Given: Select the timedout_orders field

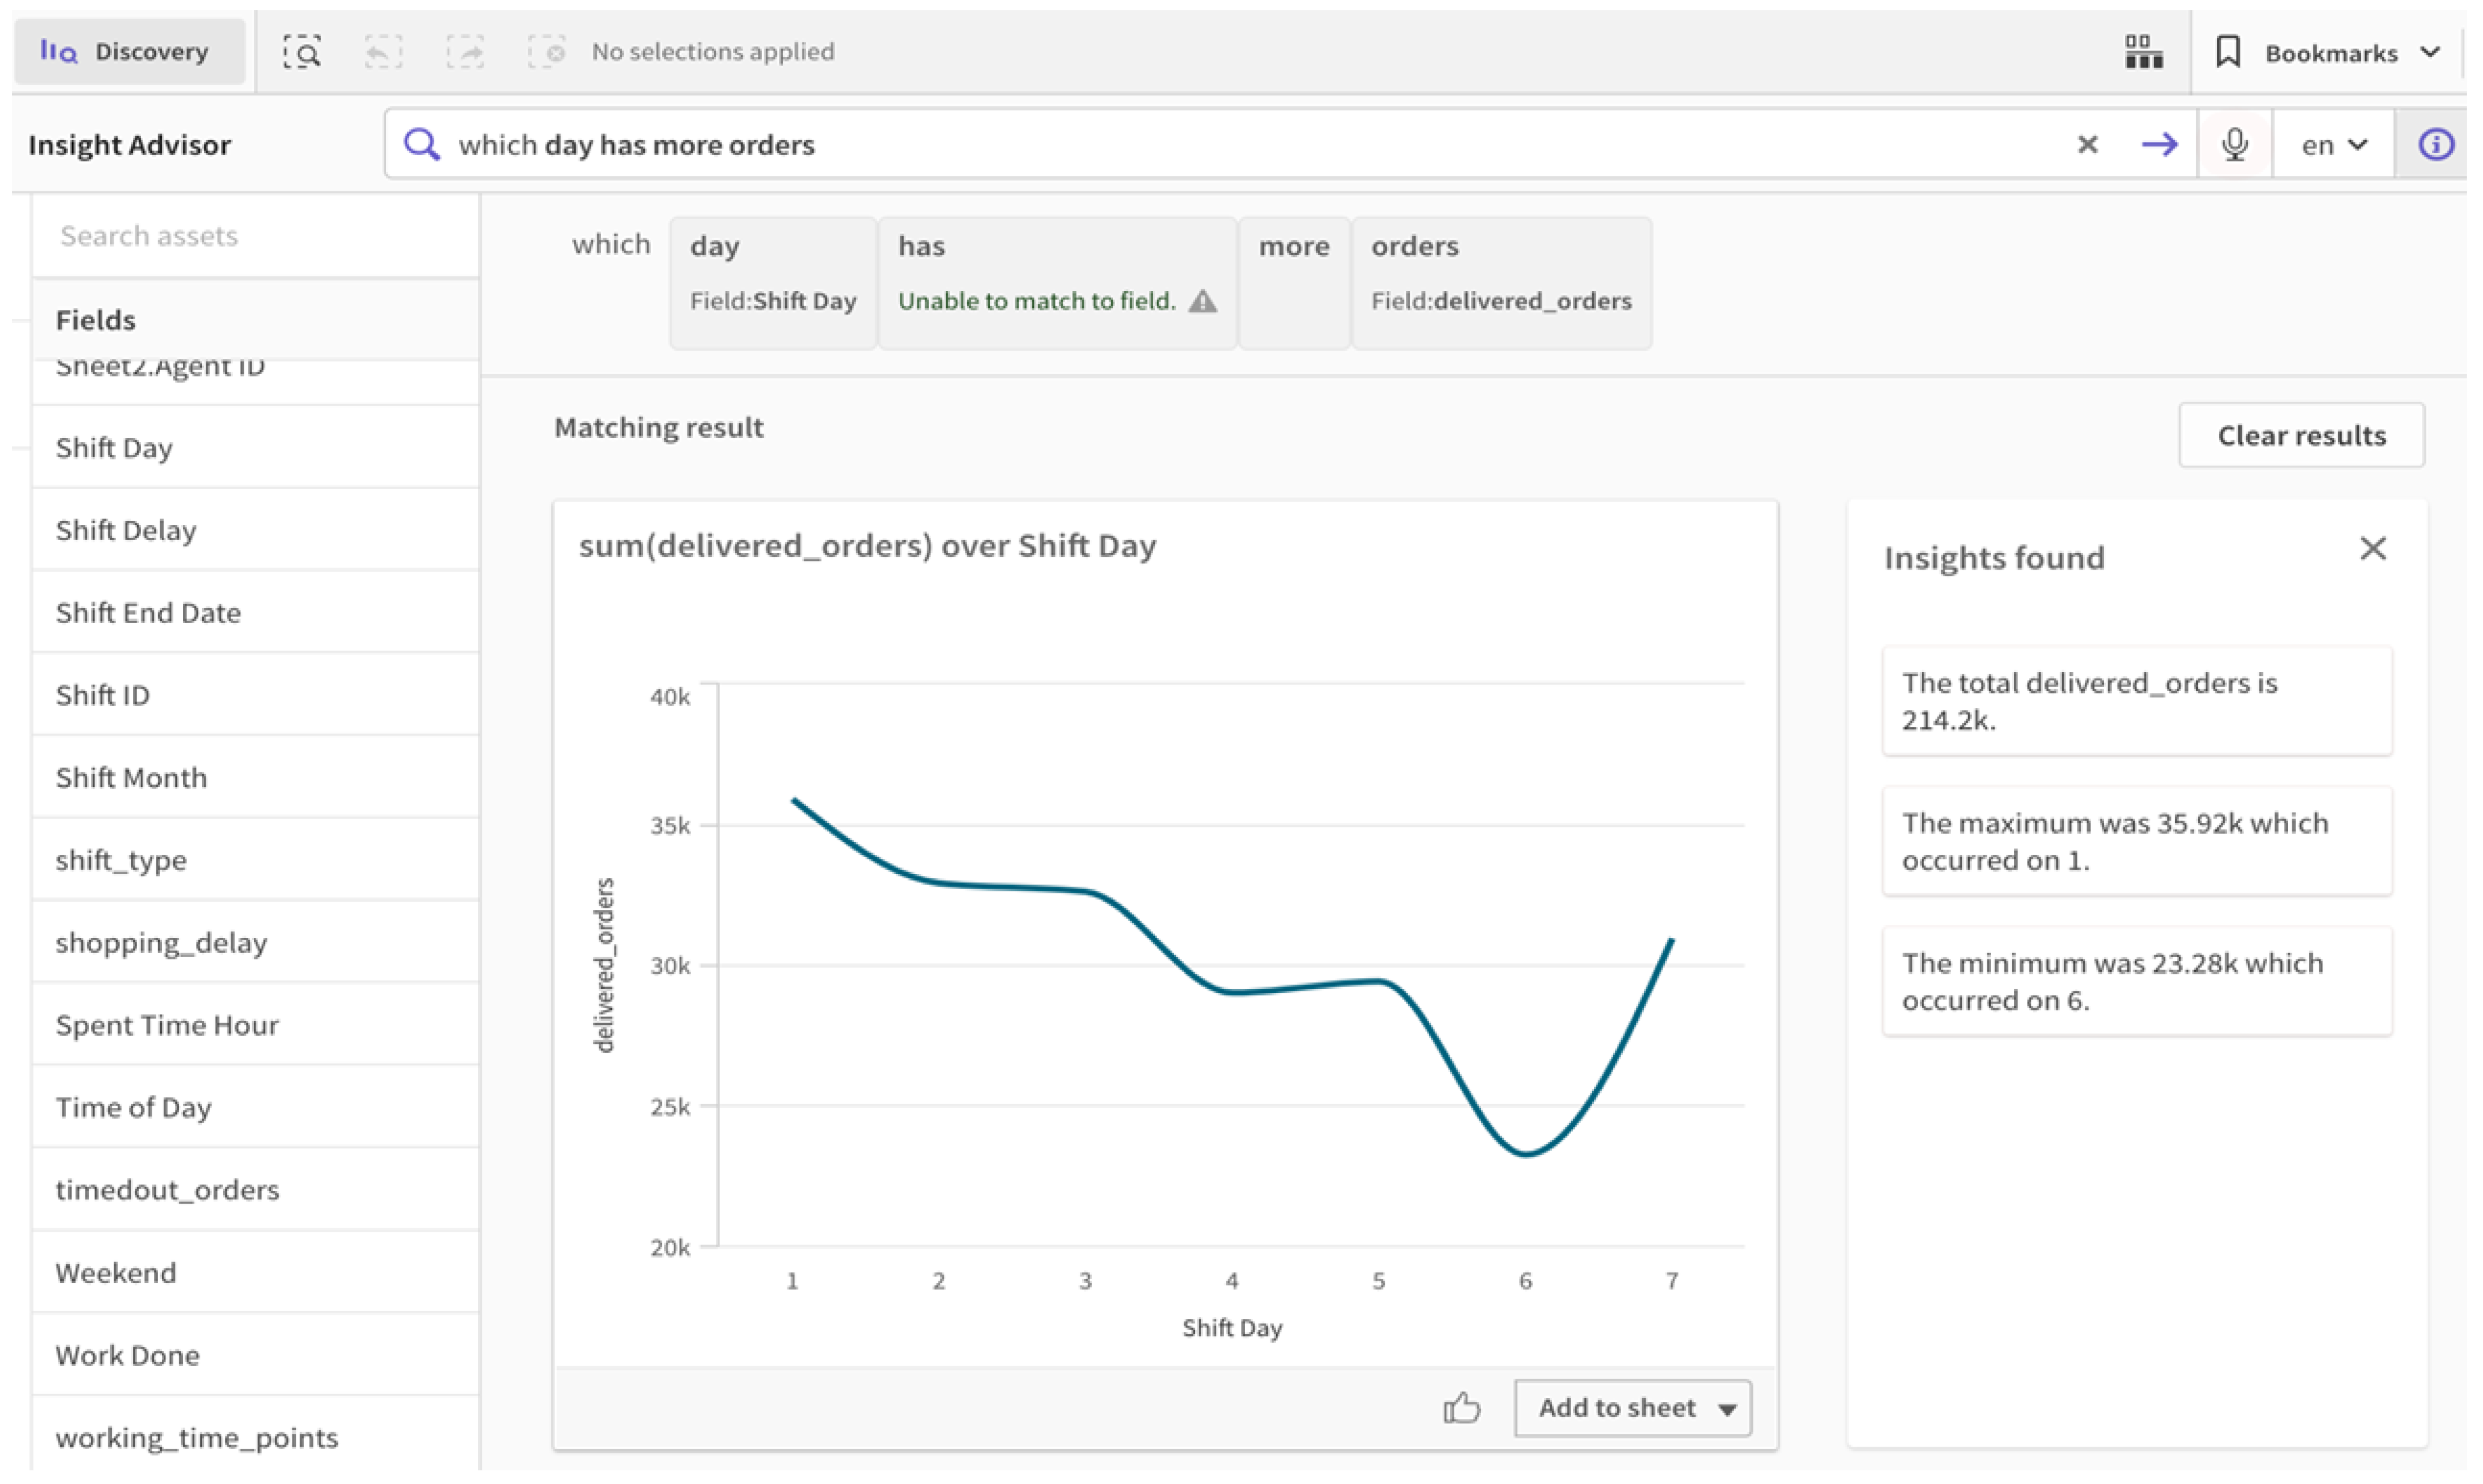Looking at the screenshot, I should [167, 1190].
